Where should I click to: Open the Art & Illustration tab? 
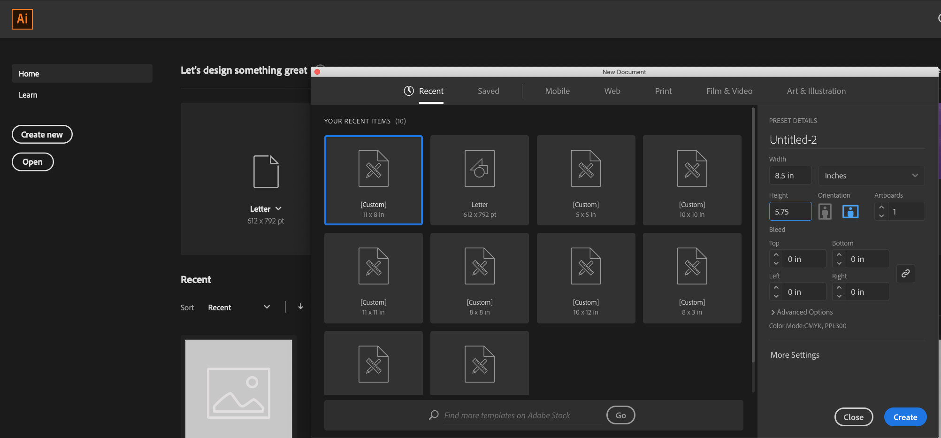[816, 91]
